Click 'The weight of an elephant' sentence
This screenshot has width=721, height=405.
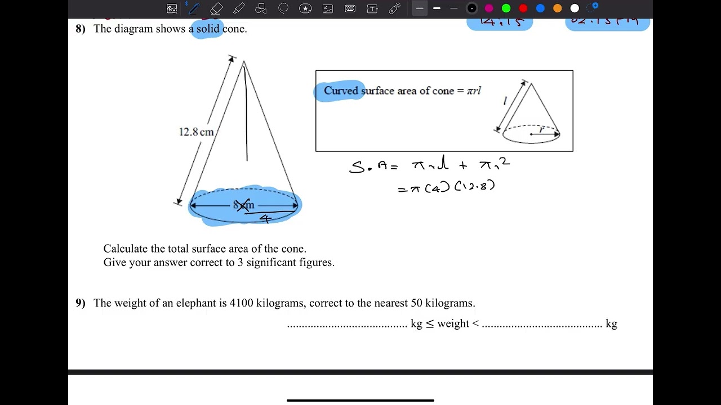[x=284, y=303]
